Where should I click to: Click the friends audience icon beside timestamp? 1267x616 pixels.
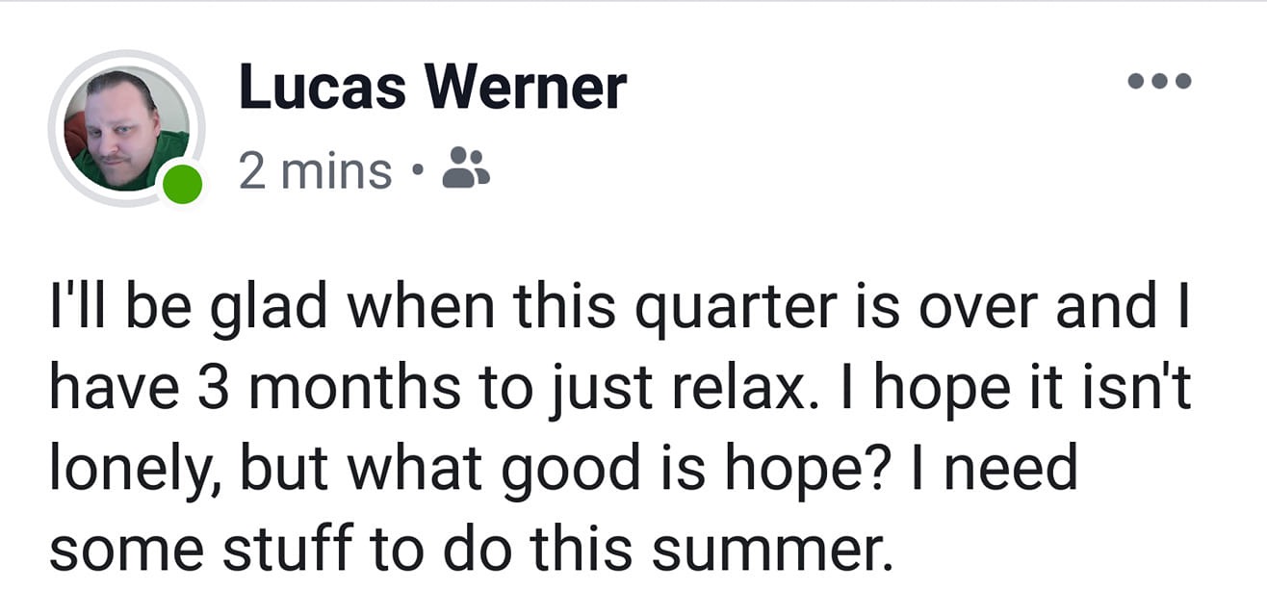466,167
